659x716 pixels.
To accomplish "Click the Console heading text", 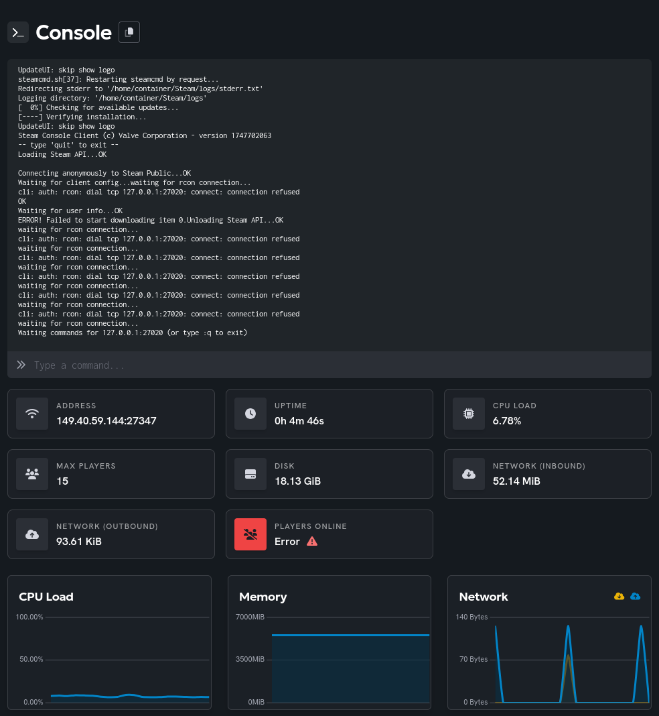I will point(74,32).
